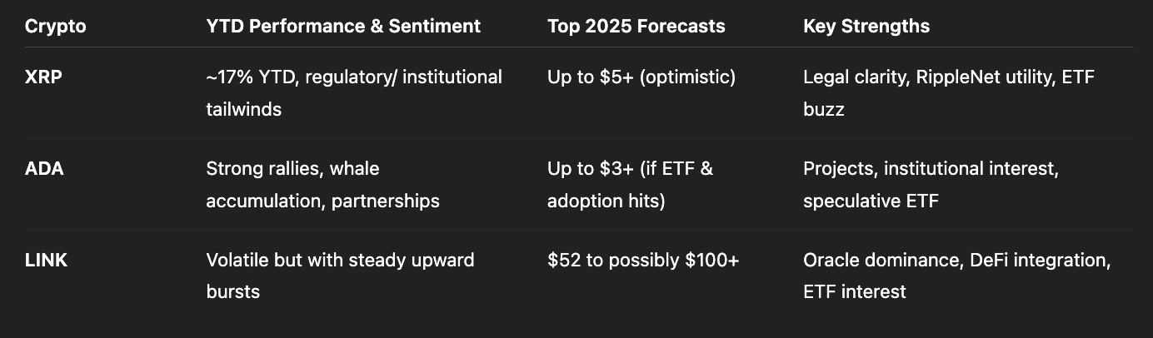Click the speculative ETF text
The image size is (1153, 338).
871,201
